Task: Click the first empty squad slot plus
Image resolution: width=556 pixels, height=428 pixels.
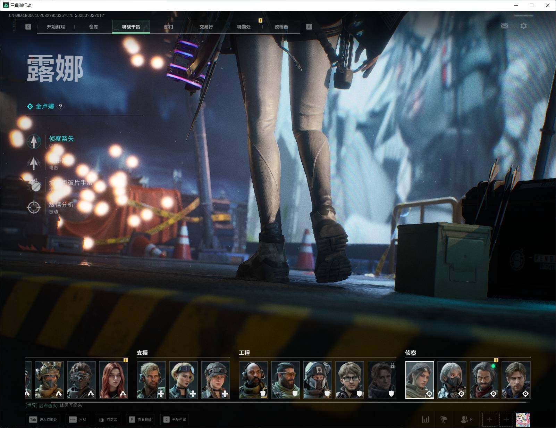Action: [x=489, y=420]
